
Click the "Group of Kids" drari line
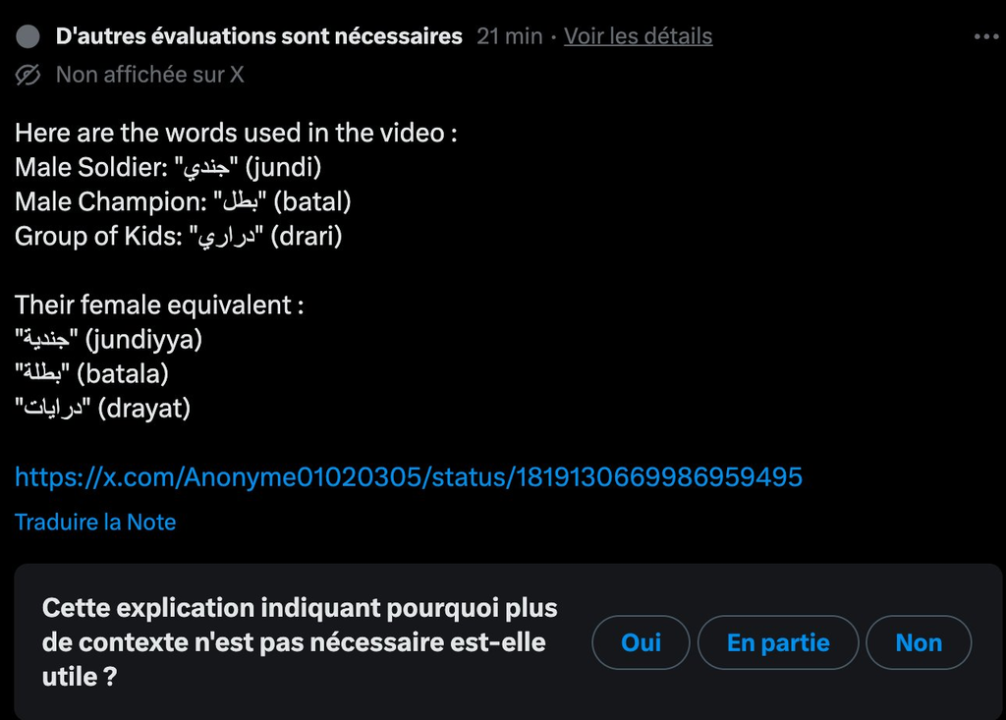coord(178,236)
